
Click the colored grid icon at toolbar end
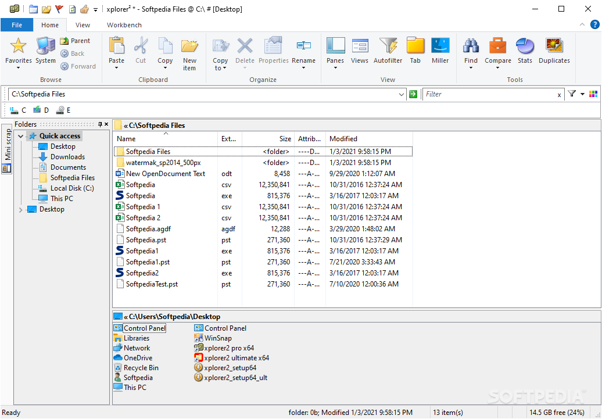point(593,94)
